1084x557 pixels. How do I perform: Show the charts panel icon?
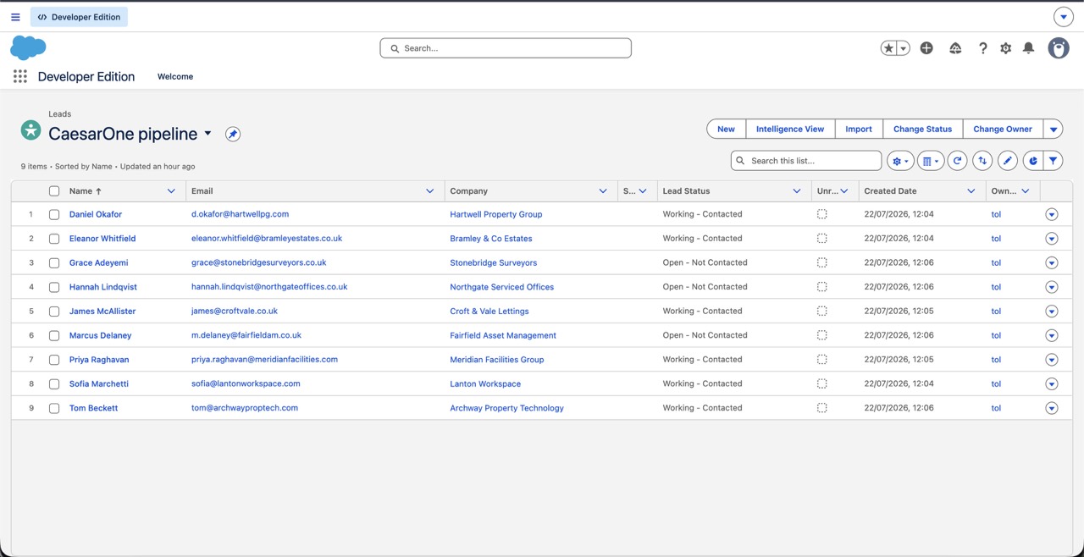[1032, 161]
